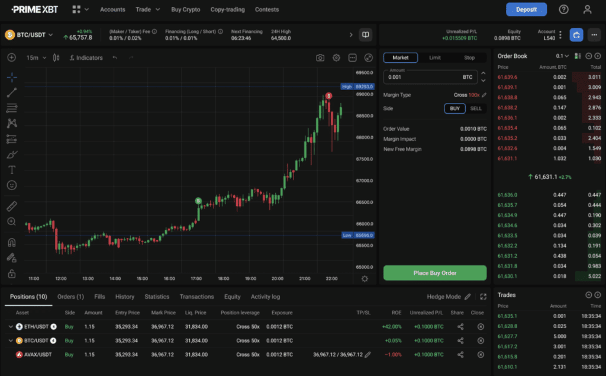Select the Text annotation tool

click(x=12, y=169)
